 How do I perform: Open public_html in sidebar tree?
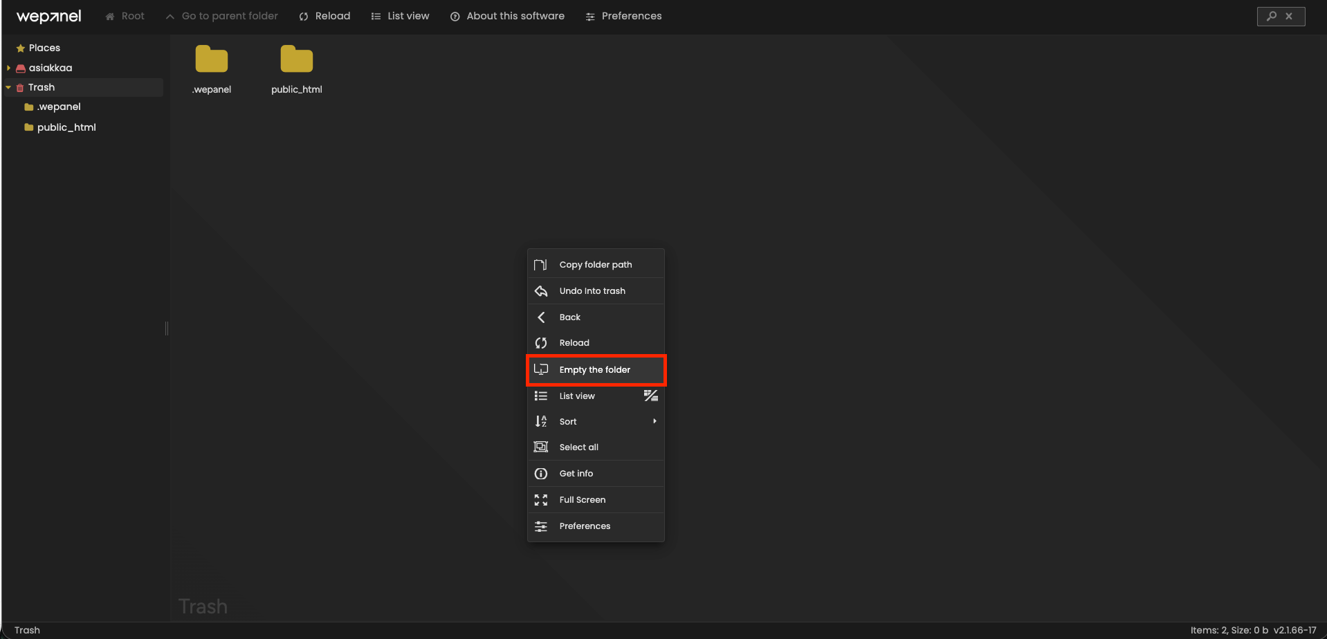[x=66, y=127]
